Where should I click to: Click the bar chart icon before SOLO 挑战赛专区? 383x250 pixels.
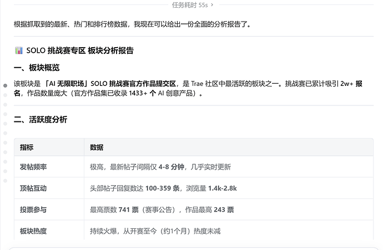click(19, 50)
